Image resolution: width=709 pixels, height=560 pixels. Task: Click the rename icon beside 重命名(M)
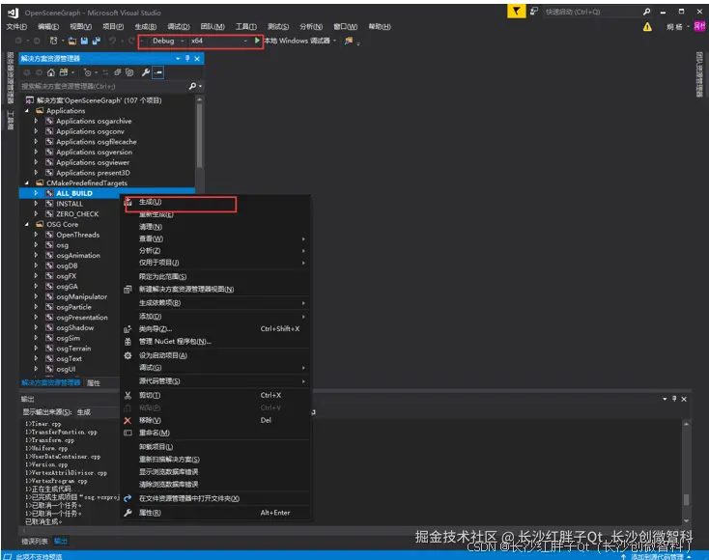click(x=128, y=433)
